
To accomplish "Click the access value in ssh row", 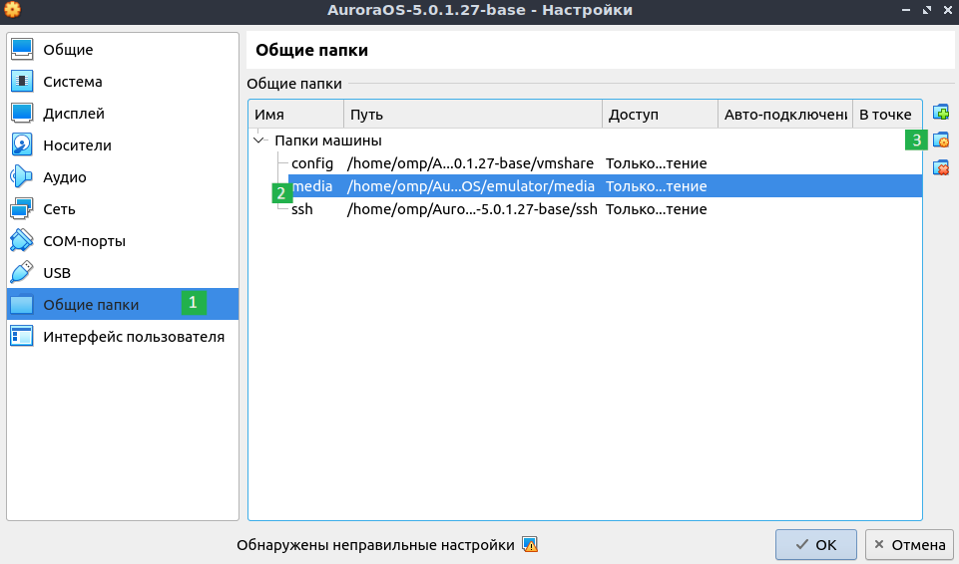I will (657, 208).
